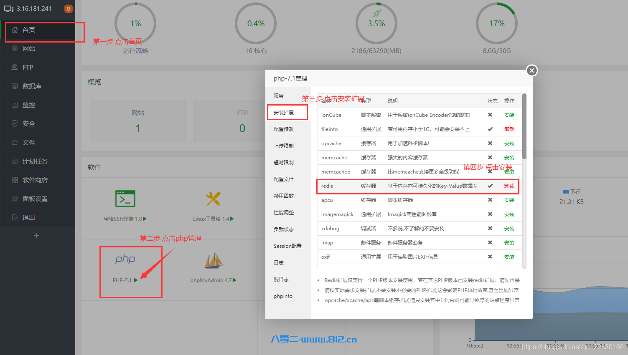Open the Linux工具箱 wrench icon

coord(213,199)
